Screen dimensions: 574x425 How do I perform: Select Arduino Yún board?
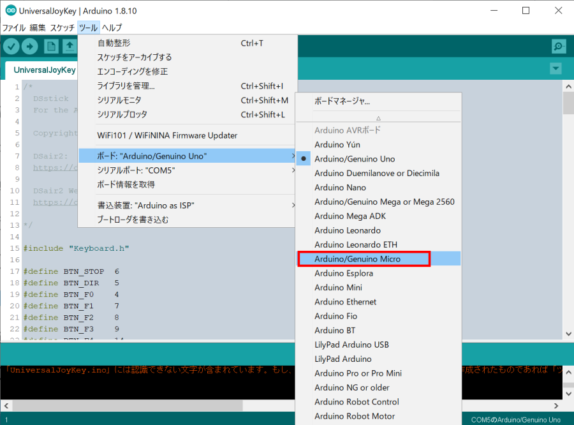coord(378,144)
